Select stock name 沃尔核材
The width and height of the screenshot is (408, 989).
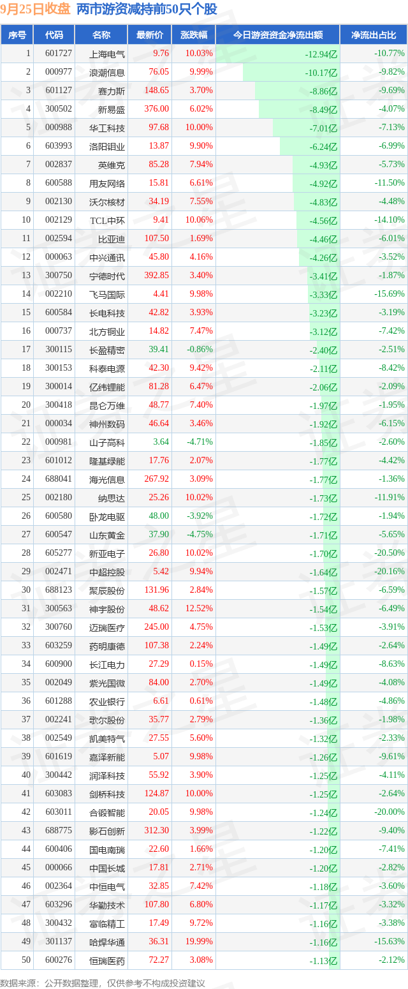pos(108,202)
